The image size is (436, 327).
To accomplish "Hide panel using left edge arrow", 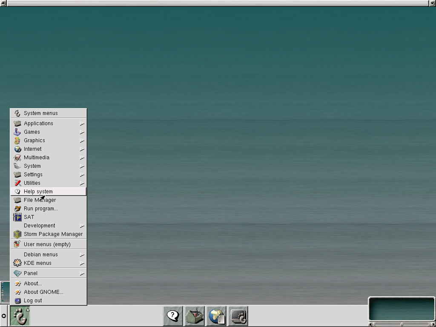I will (4, 316).
